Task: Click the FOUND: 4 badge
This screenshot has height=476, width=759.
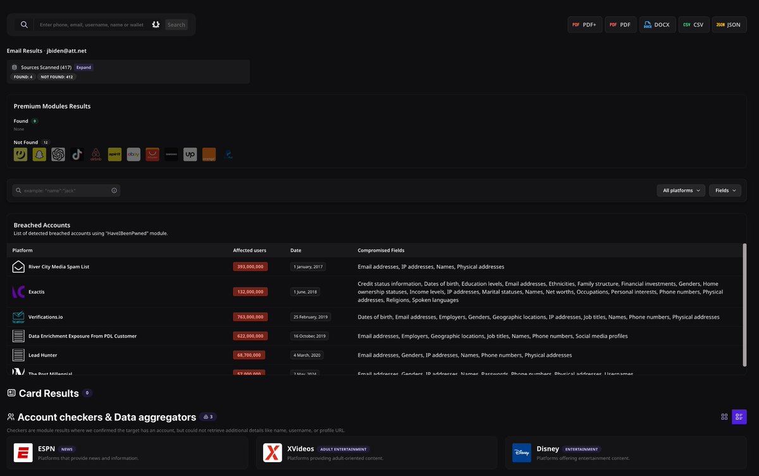Action: tap(23, 77)
